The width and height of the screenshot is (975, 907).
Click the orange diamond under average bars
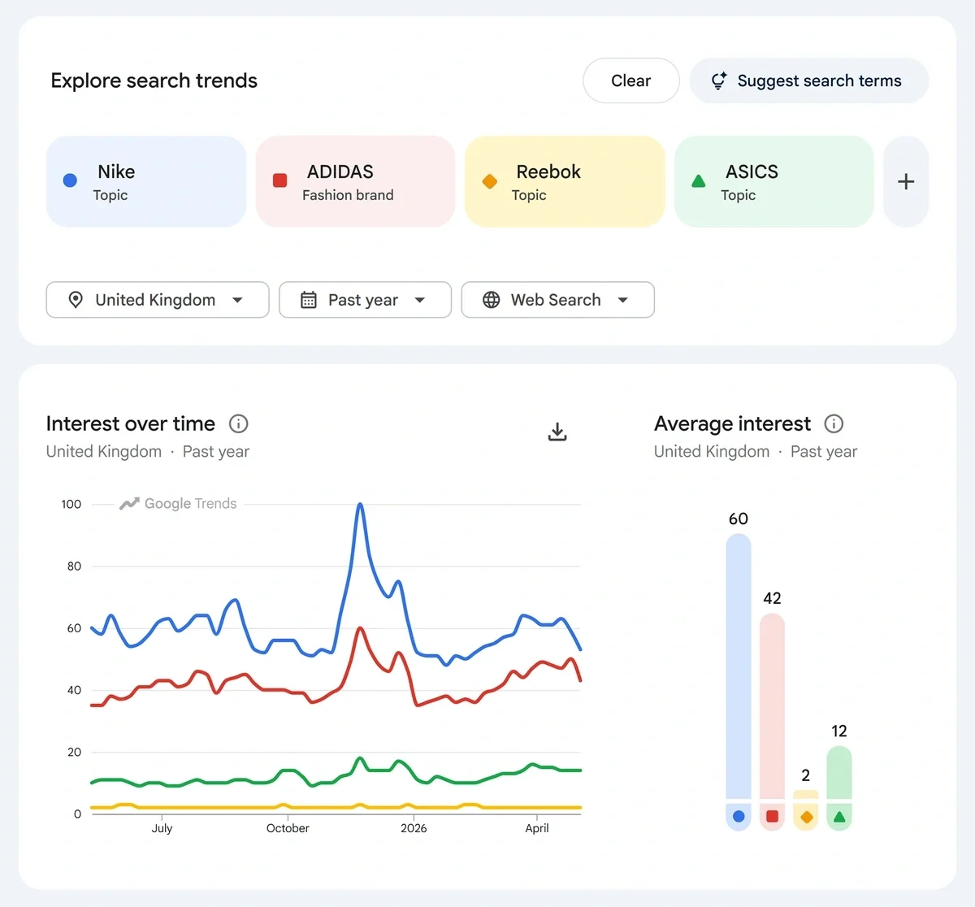805,817
